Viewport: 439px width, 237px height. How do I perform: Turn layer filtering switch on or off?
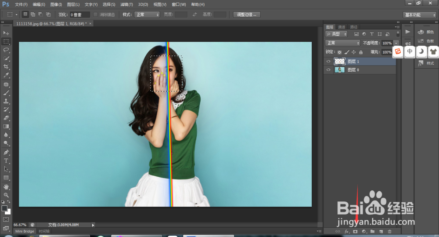(398, 34)
